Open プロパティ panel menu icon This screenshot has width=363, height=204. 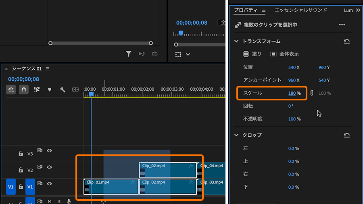[x=264, y=10]
